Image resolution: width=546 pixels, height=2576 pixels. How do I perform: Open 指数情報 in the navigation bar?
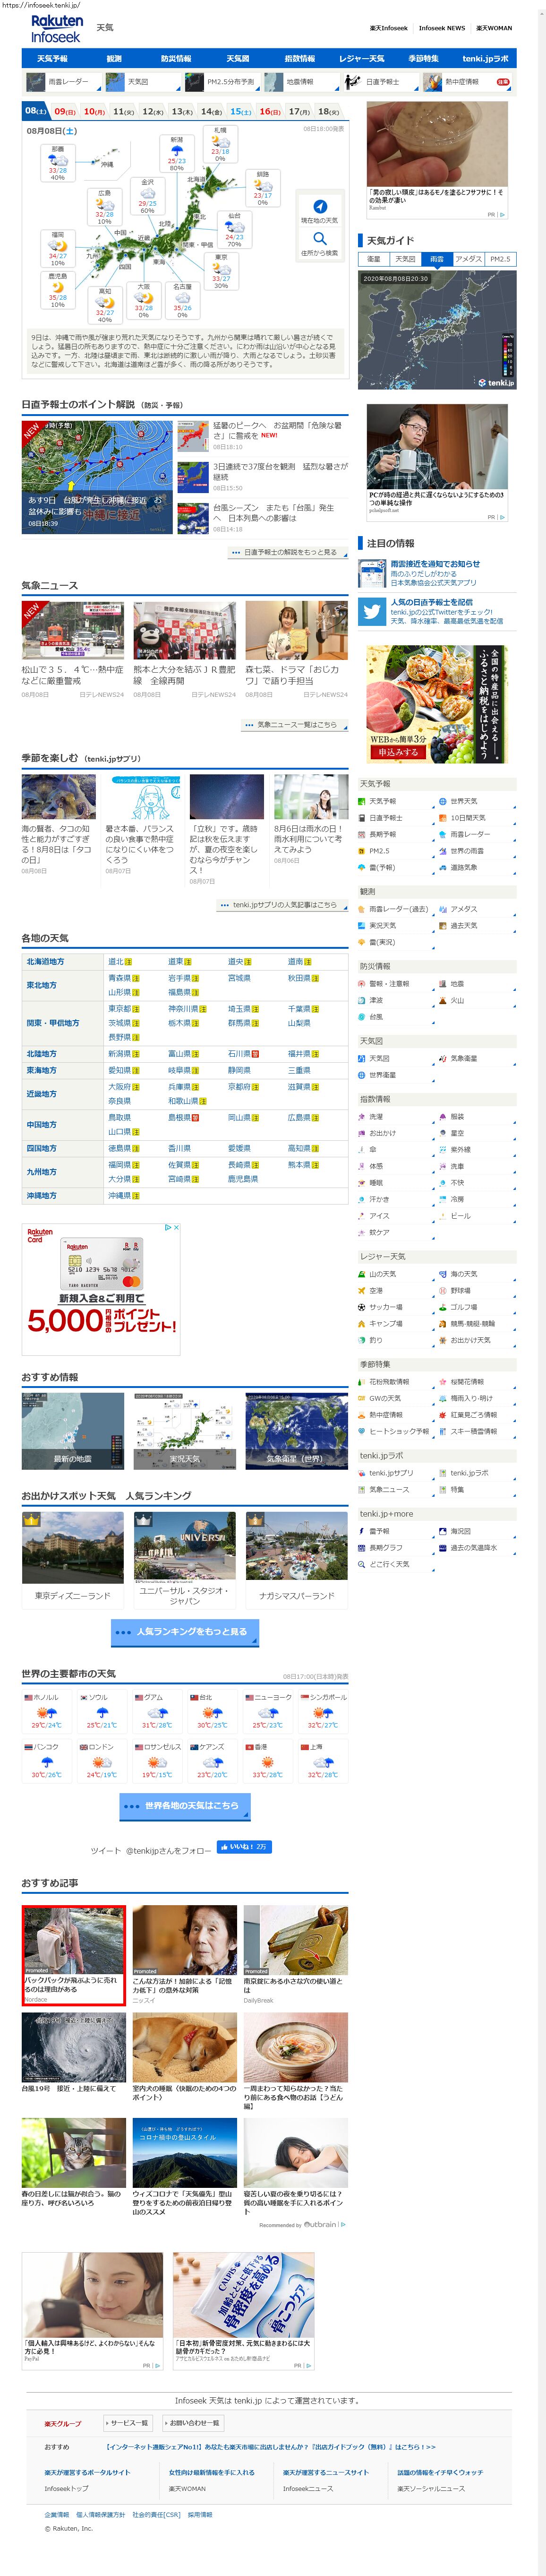[299, 59]
